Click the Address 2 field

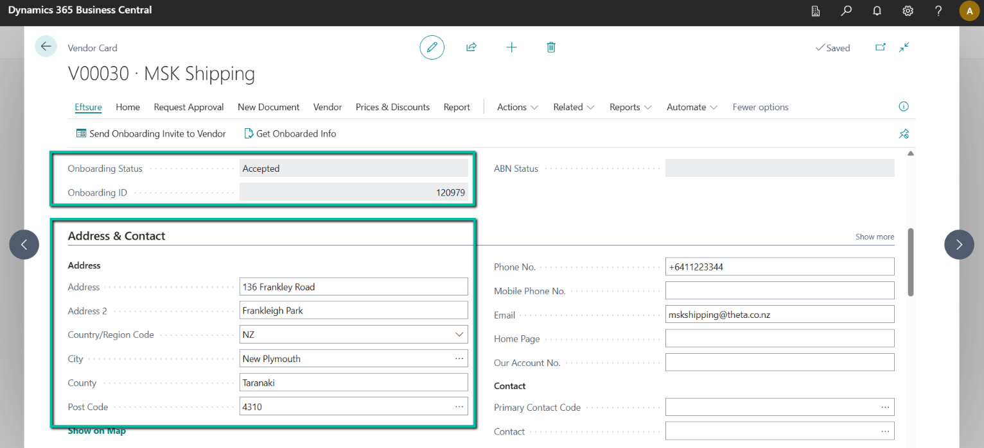click(x=354, y=311)
